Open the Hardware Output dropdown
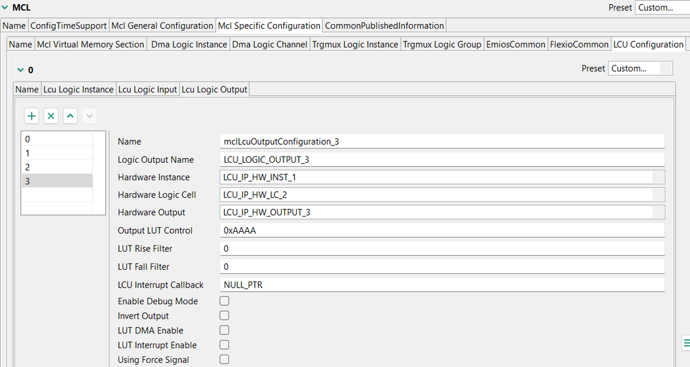The height and width of the screenshot is (367, 690). pos(658,212)
